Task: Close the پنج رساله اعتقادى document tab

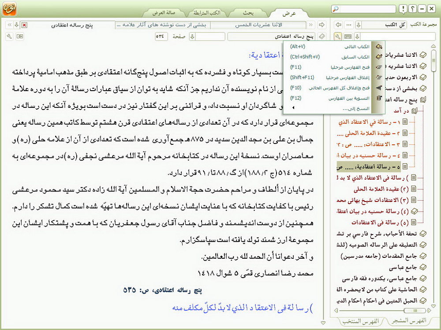Action: [x=24, y=25]
